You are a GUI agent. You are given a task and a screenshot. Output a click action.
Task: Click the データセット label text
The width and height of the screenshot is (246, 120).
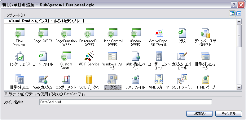tap(112, 87)
